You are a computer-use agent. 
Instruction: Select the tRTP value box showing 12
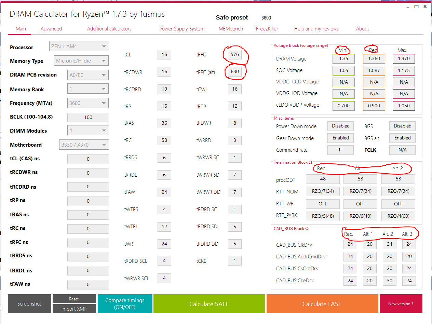(235, 106)
